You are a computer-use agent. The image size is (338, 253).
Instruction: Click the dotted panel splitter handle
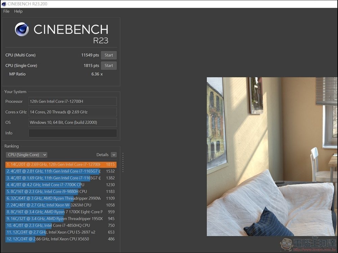[x=123, y=162]
